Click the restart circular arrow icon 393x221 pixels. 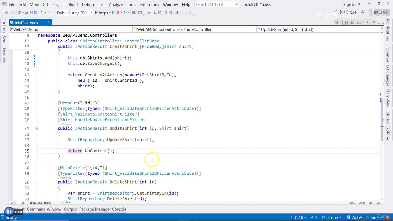point(125,13)
